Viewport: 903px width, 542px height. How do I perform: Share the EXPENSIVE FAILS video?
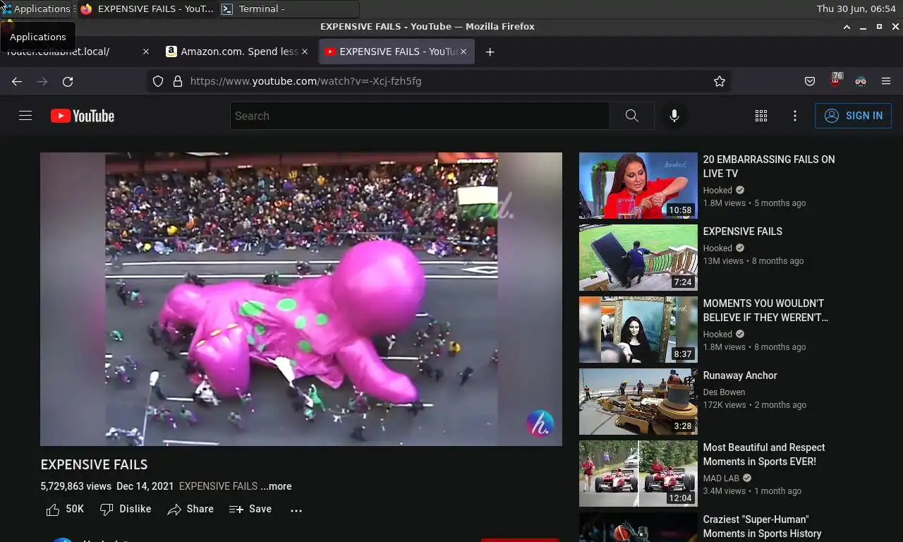point(190,509)
